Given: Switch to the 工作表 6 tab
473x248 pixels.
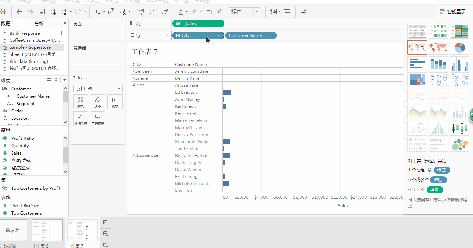Looking at the screenshot, I should (47, 230).
